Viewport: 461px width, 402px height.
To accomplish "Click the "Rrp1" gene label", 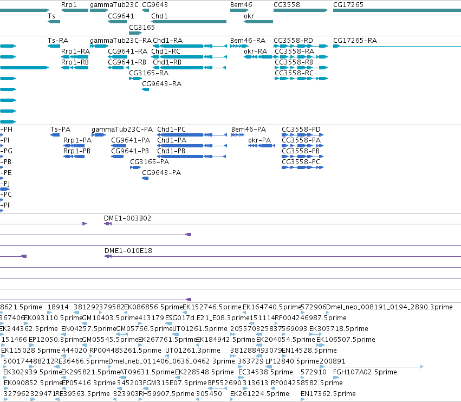I will pos(69,5).
